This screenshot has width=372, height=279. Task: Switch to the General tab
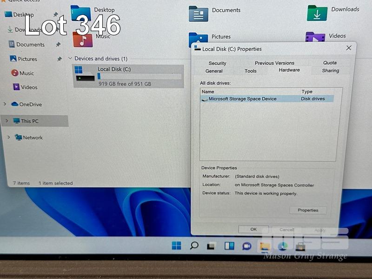pyautogui.click(x=214, y=71)
